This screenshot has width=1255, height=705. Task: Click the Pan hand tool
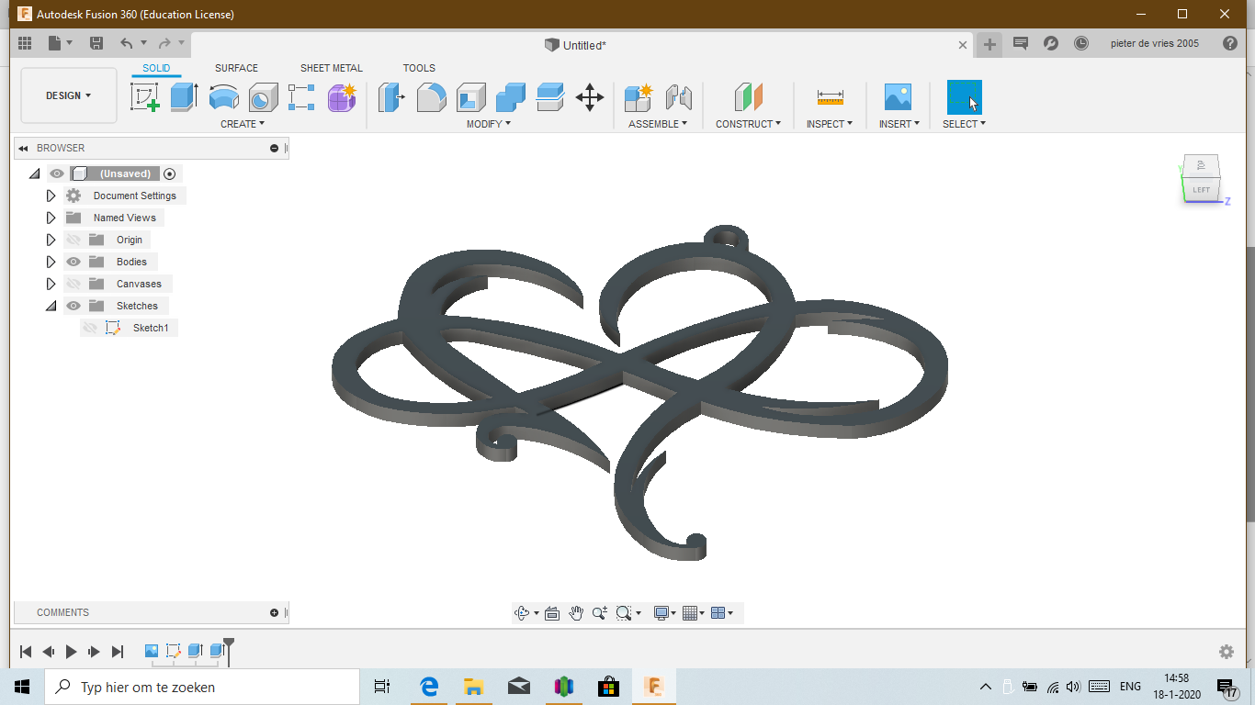pos(576,613)
